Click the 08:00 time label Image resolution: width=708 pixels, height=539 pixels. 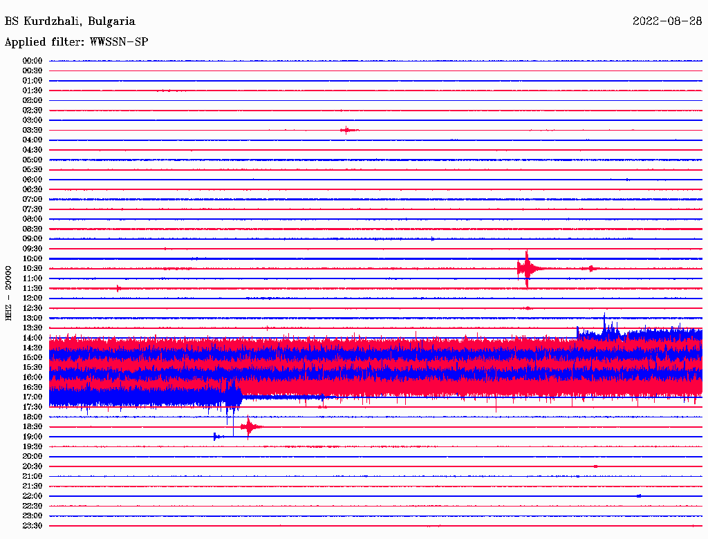(x=32, y=219)
